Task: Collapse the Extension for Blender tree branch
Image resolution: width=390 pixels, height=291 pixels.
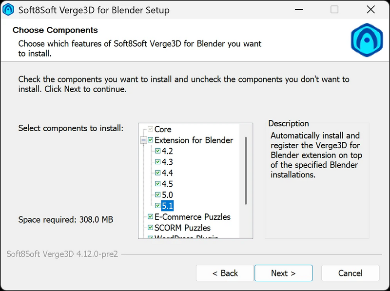Action: click(144, 140)
